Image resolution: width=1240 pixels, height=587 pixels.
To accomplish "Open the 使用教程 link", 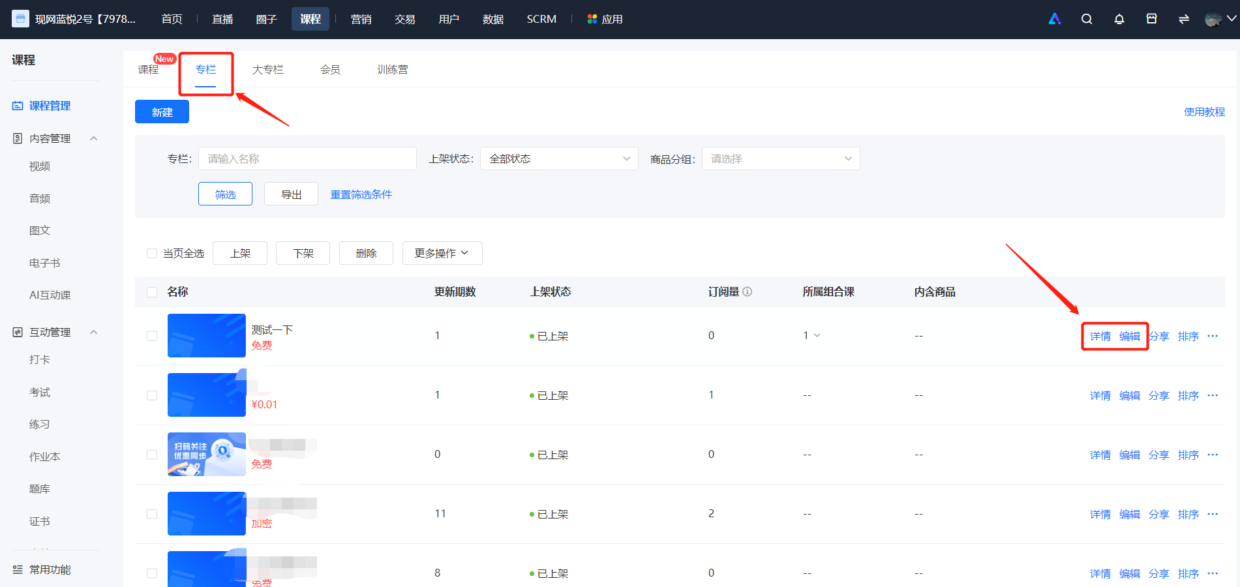I will (1204, 112).
